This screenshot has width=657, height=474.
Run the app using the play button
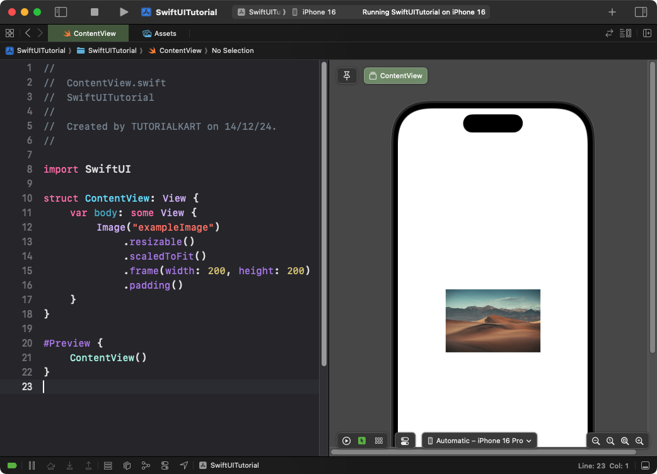tap(124, 11)
